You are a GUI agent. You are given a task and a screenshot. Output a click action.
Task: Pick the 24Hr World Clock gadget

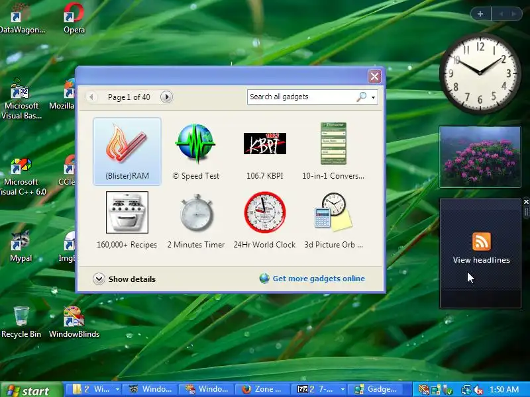tap(264, 220)
